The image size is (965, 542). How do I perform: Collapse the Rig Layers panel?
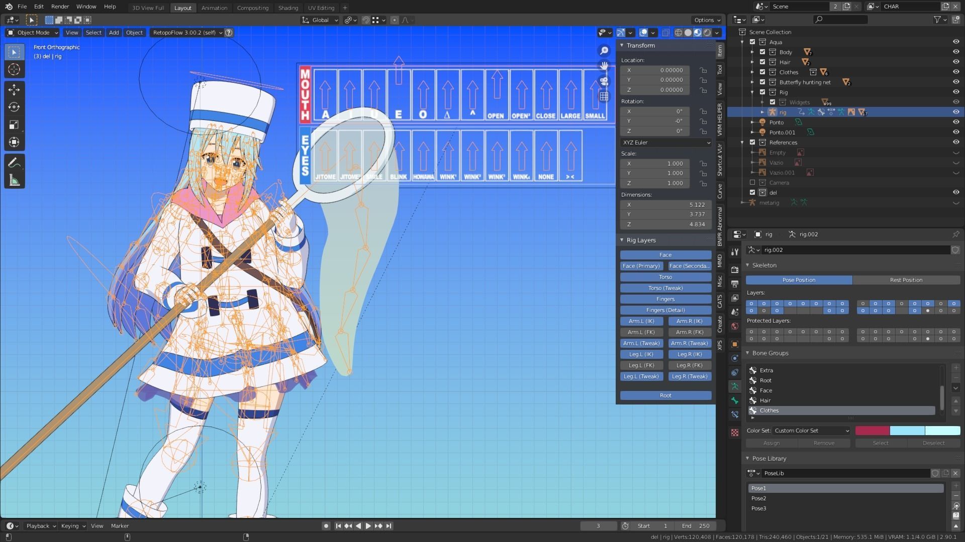(x=622, y=240)
